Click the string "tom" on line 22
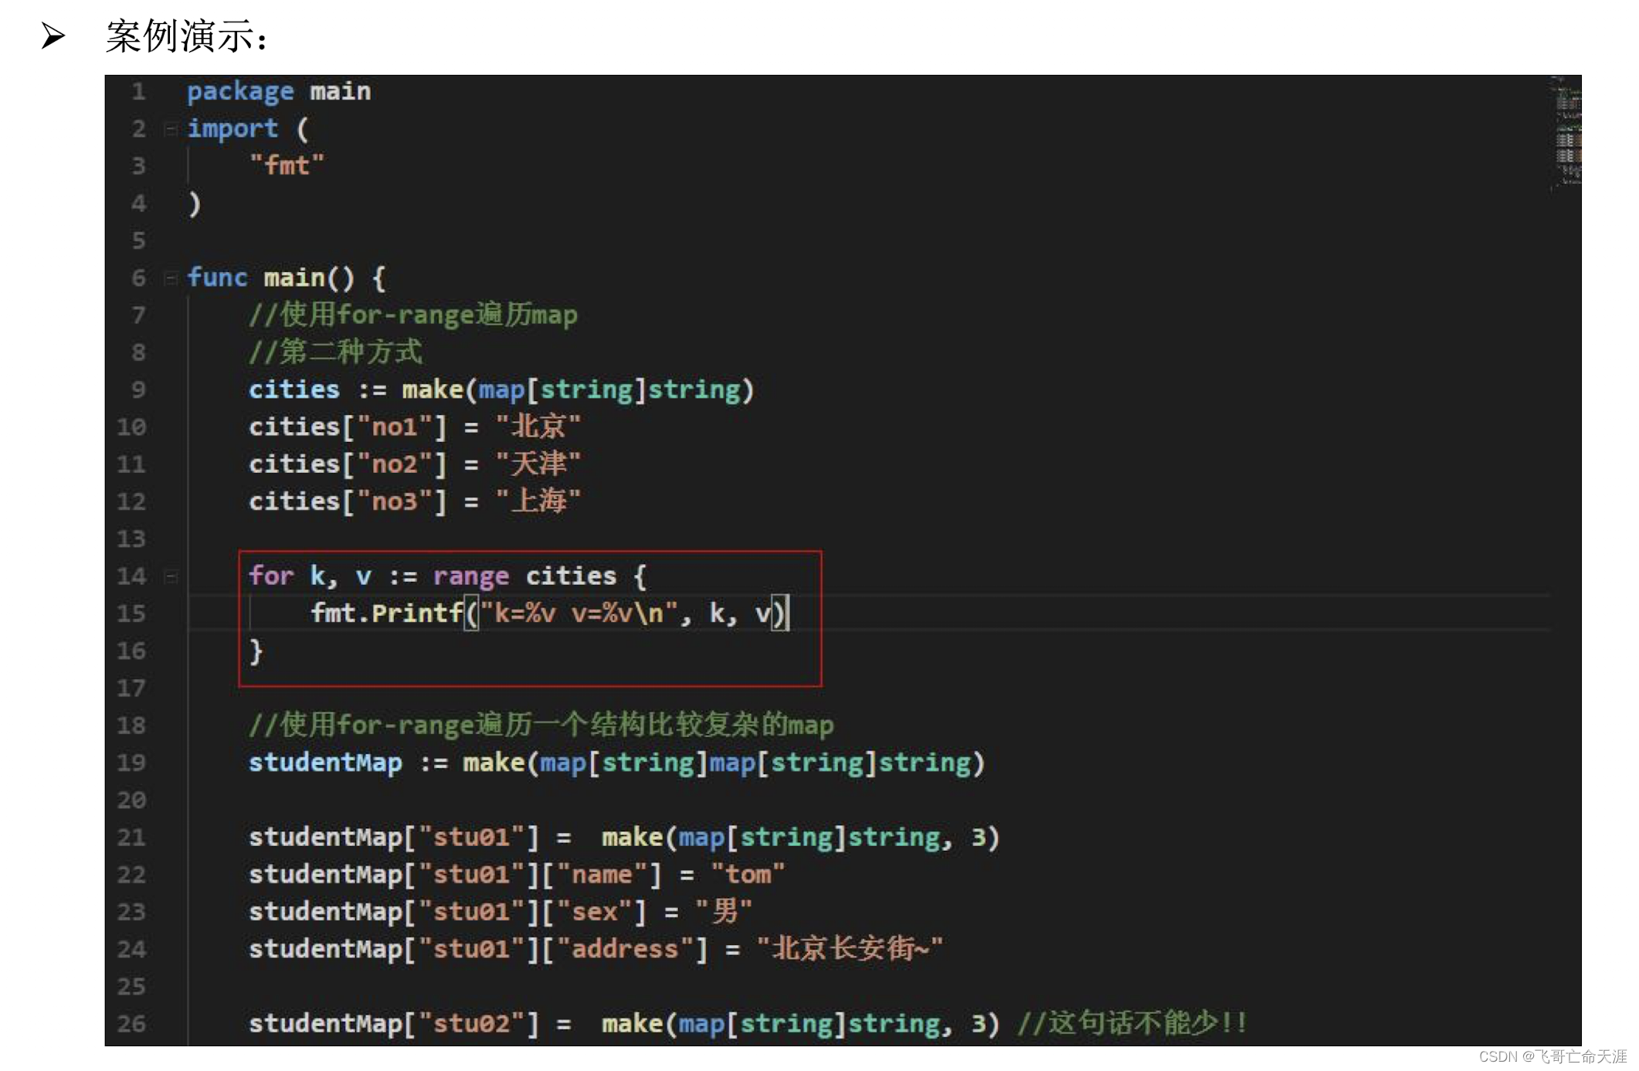The height and width of the screenshot is (1071, 1639). [x=748, y=875]
